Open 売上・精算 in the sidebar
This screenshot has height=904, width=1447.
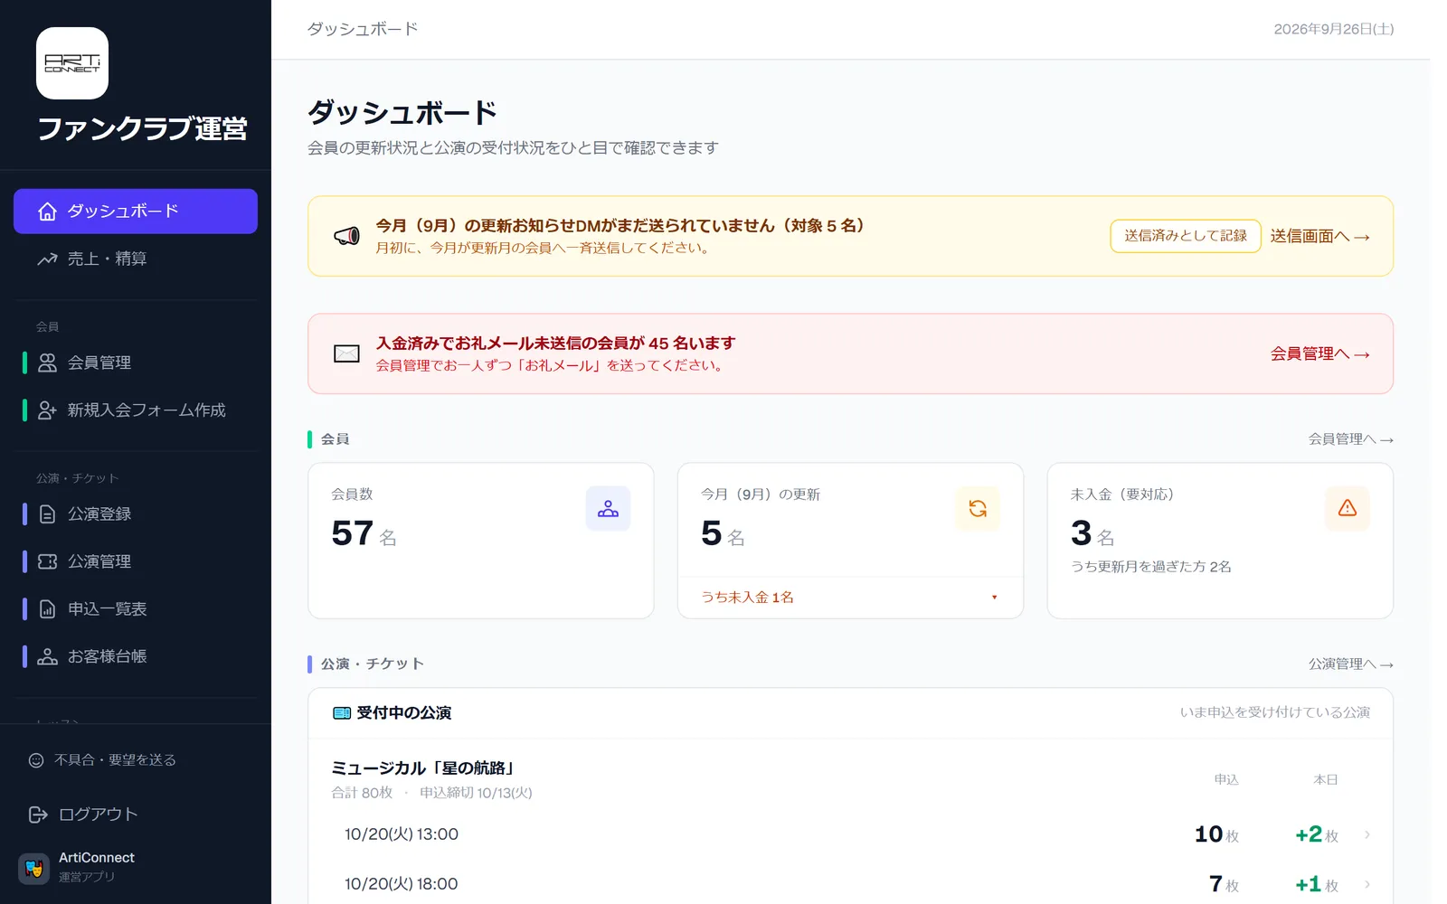coord(136,259)
